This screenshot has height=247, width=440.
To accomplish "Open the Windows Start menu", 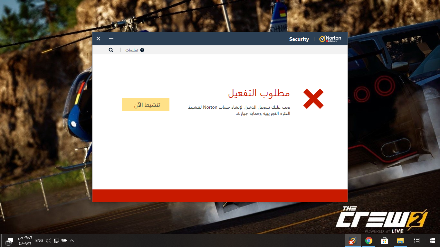I will 432,241.
